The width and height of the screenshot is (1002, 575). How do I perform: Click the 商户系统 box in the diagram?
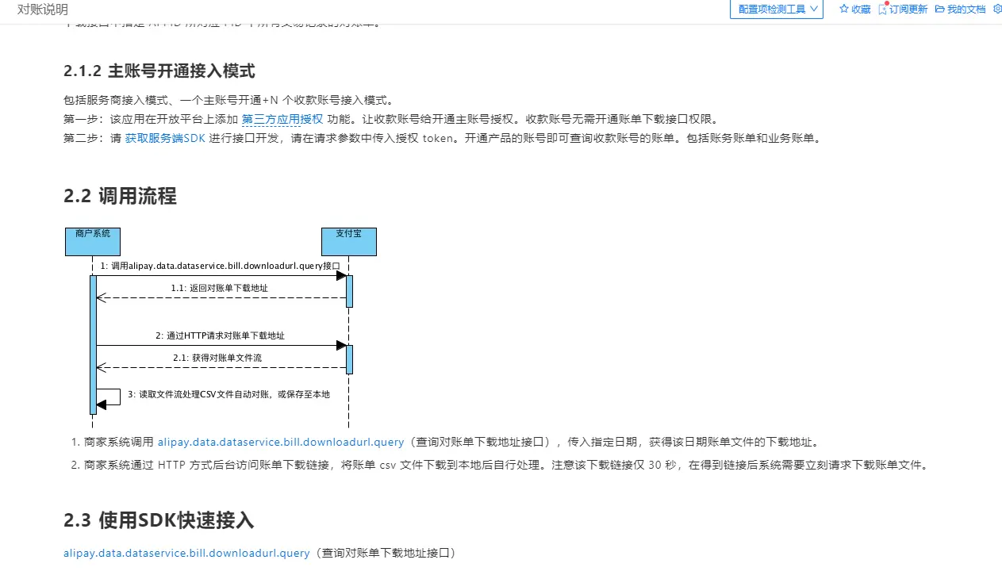93,242
